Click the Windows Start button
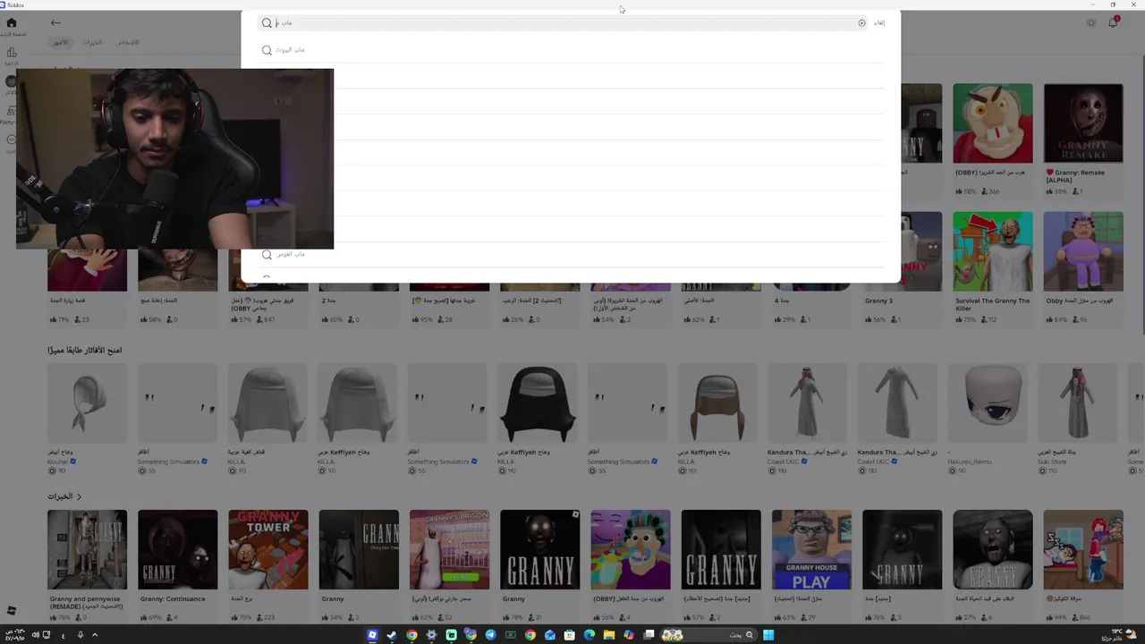The height and width of the screenshot is (644, 1145). (768, 635)
